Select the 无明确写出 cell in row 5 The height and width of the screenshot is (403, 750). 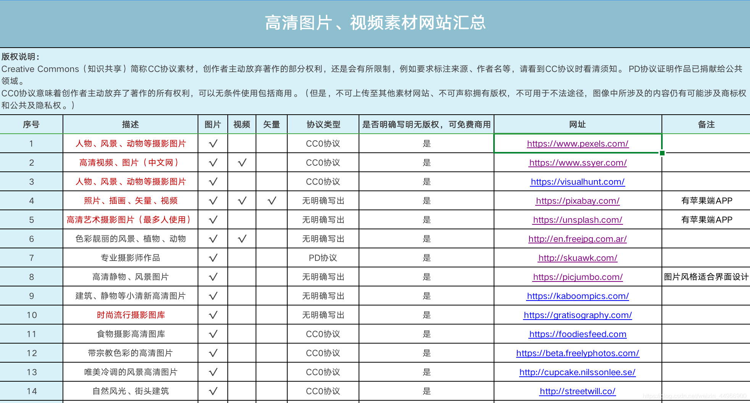[x=323, y=220]
